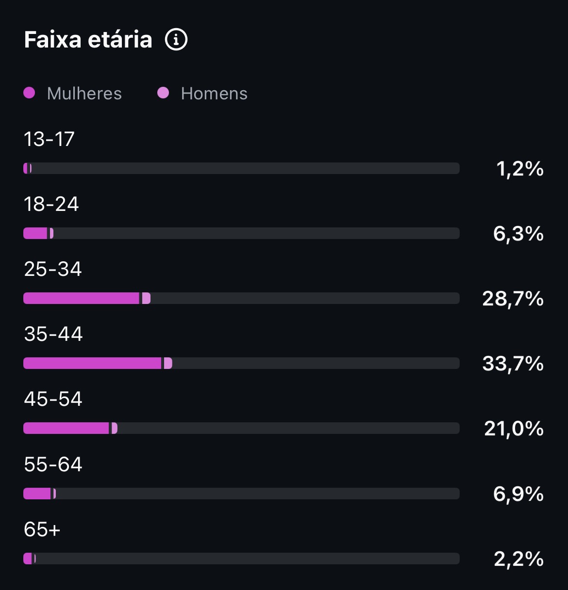Click the Mulheres legend label
Image resolution: width=568 pixels, height=590 pixels.
84,94
